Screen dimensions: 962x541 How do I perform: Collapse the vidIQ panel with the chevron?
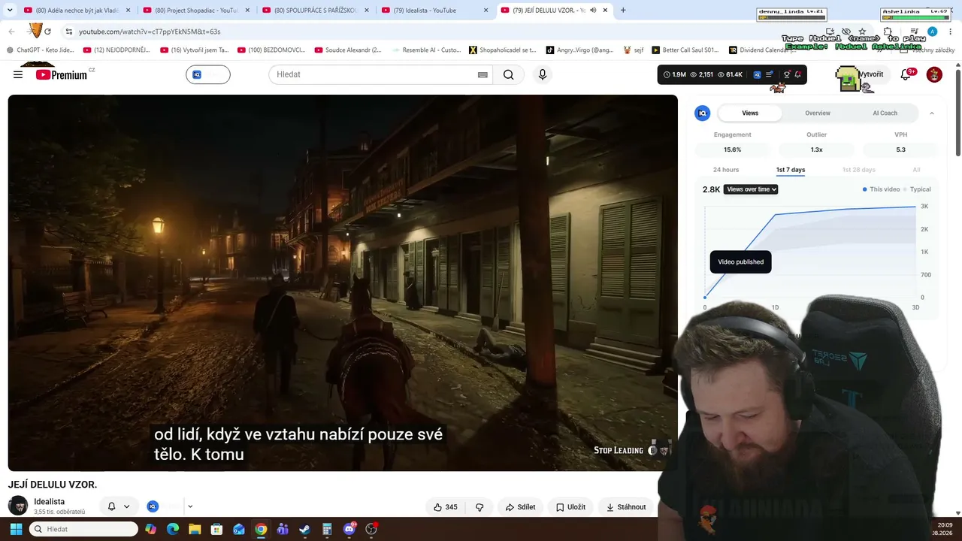coord(932,113)
